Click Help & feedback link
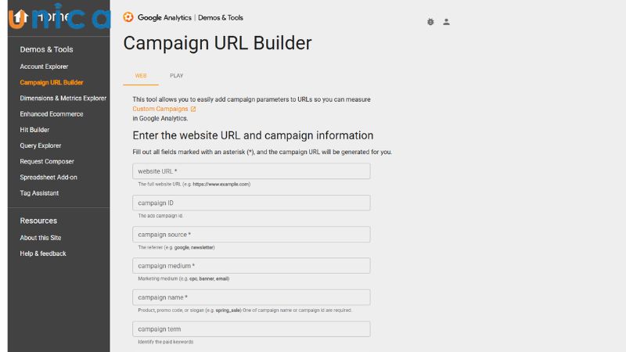This screenshot has width=626, height=352. click(43, 253)
